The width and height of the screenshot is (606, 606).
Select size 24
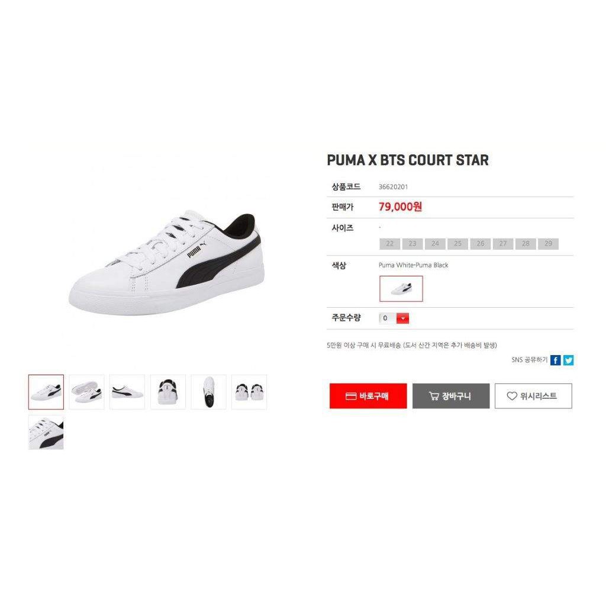[435, 243]
